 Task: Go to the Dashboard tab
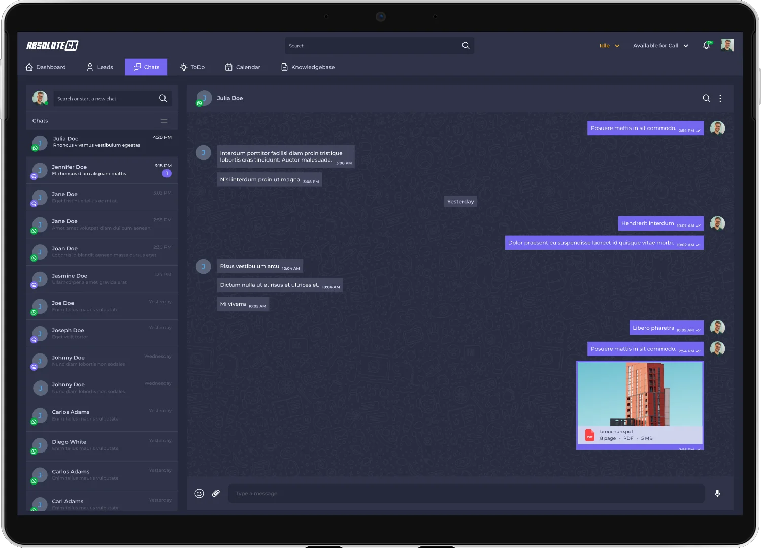pos(46,67)
